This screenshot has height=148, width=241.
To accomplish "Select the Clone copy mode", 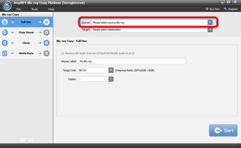I will (x=26, y=43).
